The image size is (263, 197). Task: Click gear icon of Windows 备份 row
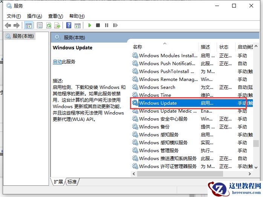[x=135, y=127]
